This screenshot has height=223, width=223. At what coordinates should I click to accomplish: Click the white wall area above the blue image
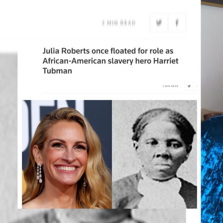pyautogui.click(x=212, y=57)
